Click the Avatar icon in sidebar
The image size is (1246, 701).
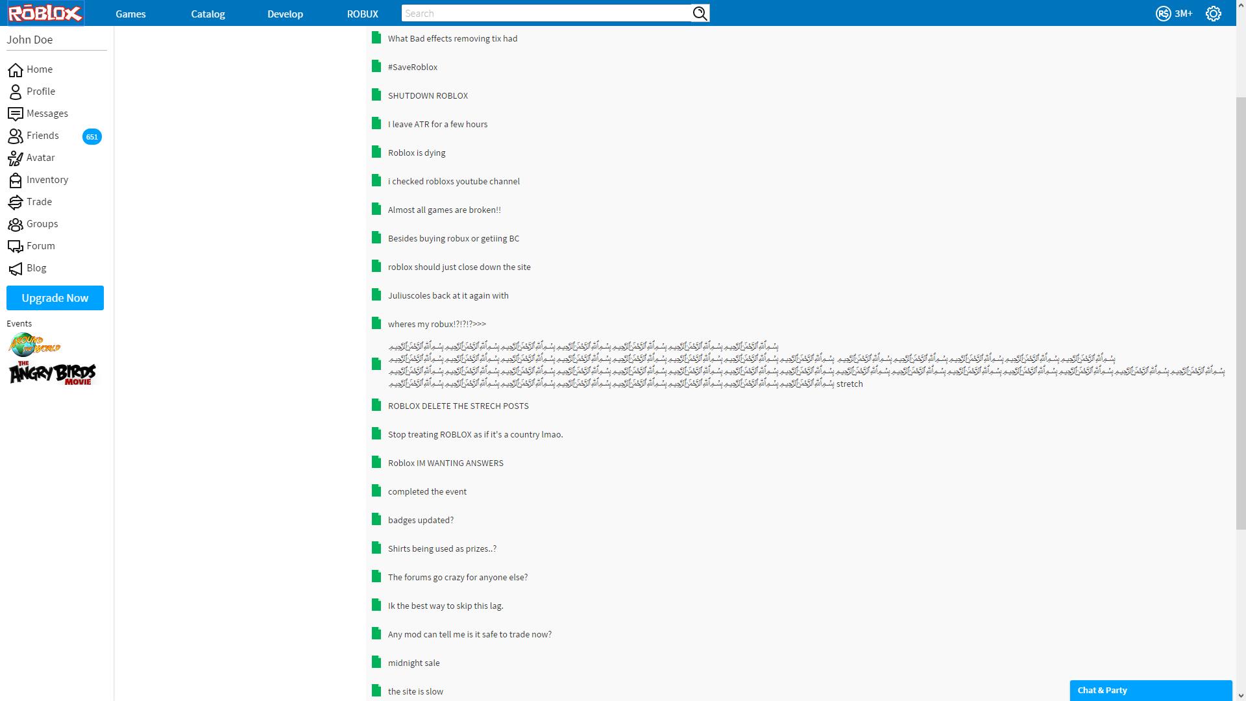coord(16,158)
